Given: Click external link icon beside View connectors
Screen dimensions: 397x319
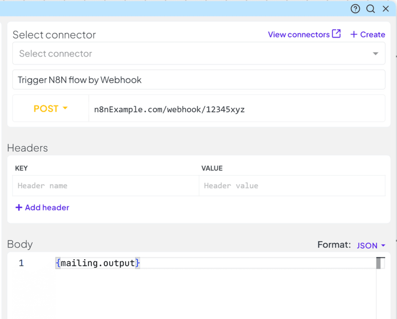Looking at the screenshot, I should (x=337, y=34).
